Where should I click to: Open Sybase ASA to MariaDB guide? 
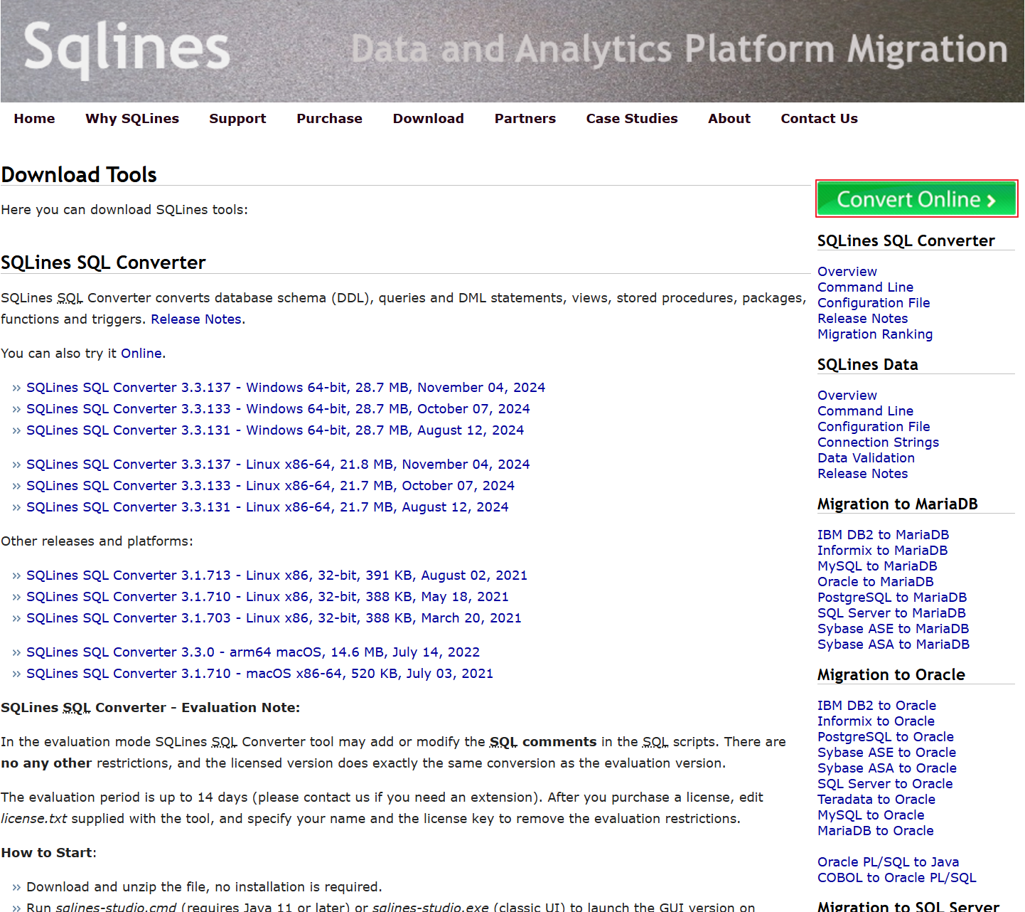click(x=893, y=645)
